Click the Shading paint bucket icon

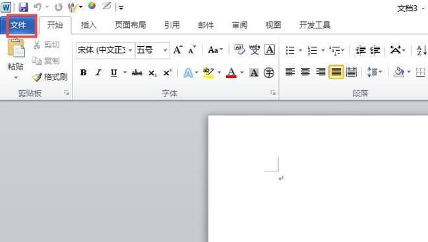(x=399, y=73)
